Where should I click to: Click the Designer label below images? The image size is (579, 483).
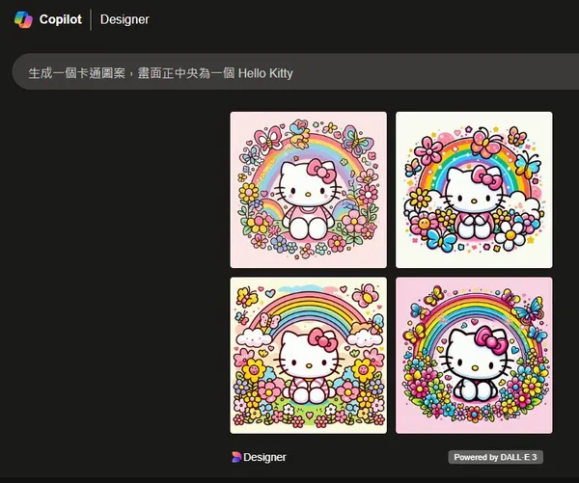pyautogui.click(x=264, y=457)
